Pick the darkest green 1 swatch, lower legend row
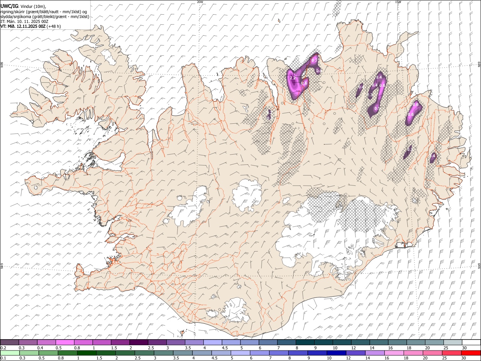Viewport: 481px width, 361px height. [x=86, y=353]
